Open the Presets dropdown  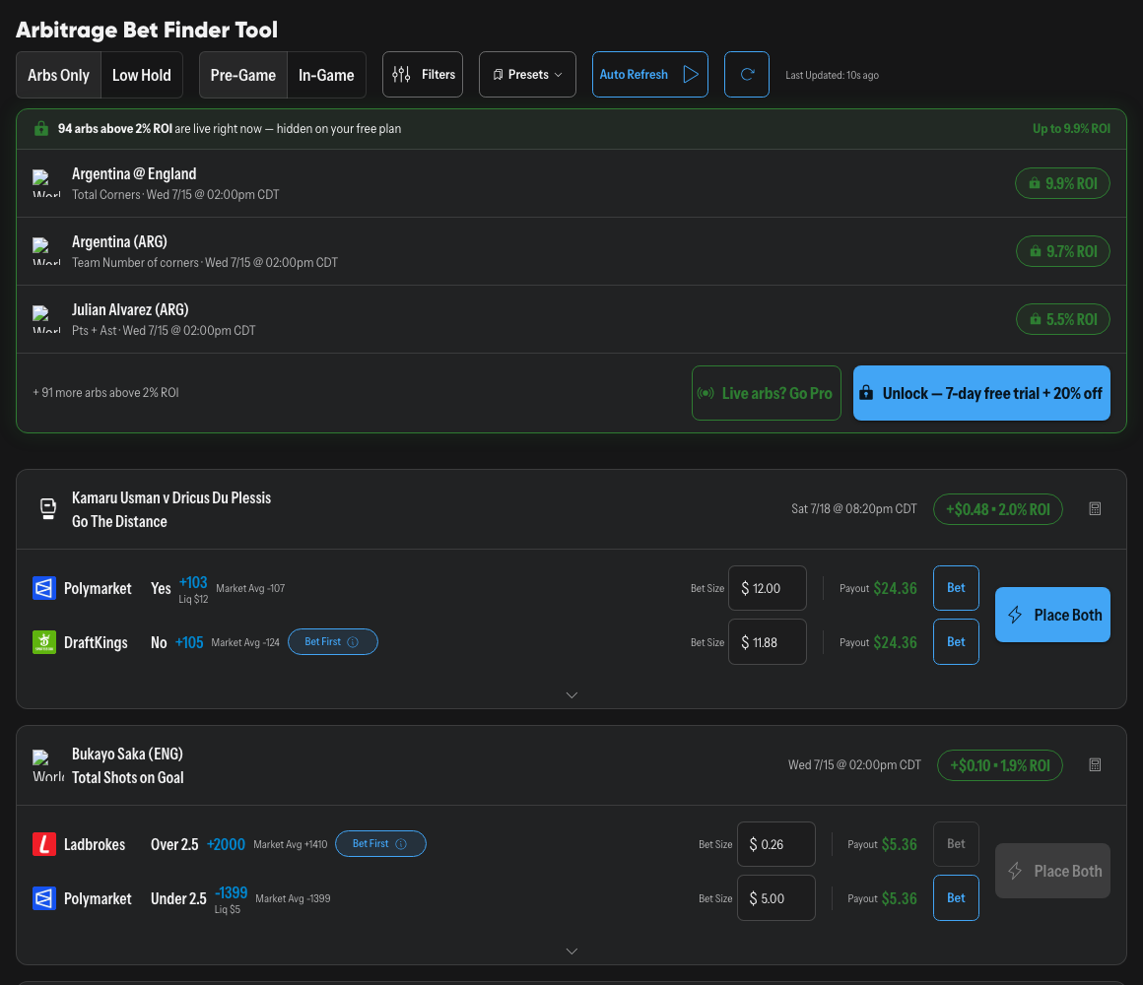coord(527,74)
